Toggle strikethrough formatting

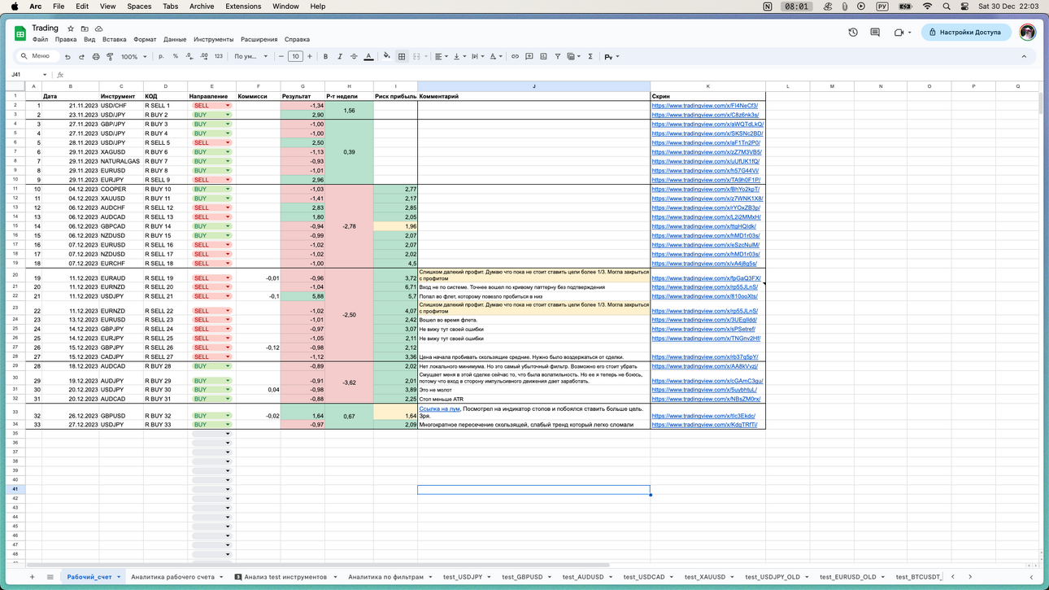354,57
